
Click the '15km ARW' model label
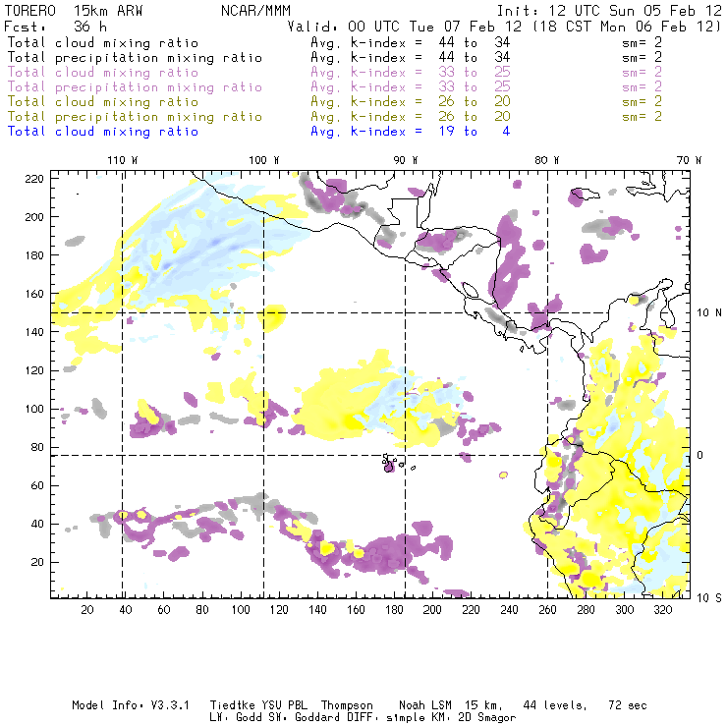click(x=108, y=11)
